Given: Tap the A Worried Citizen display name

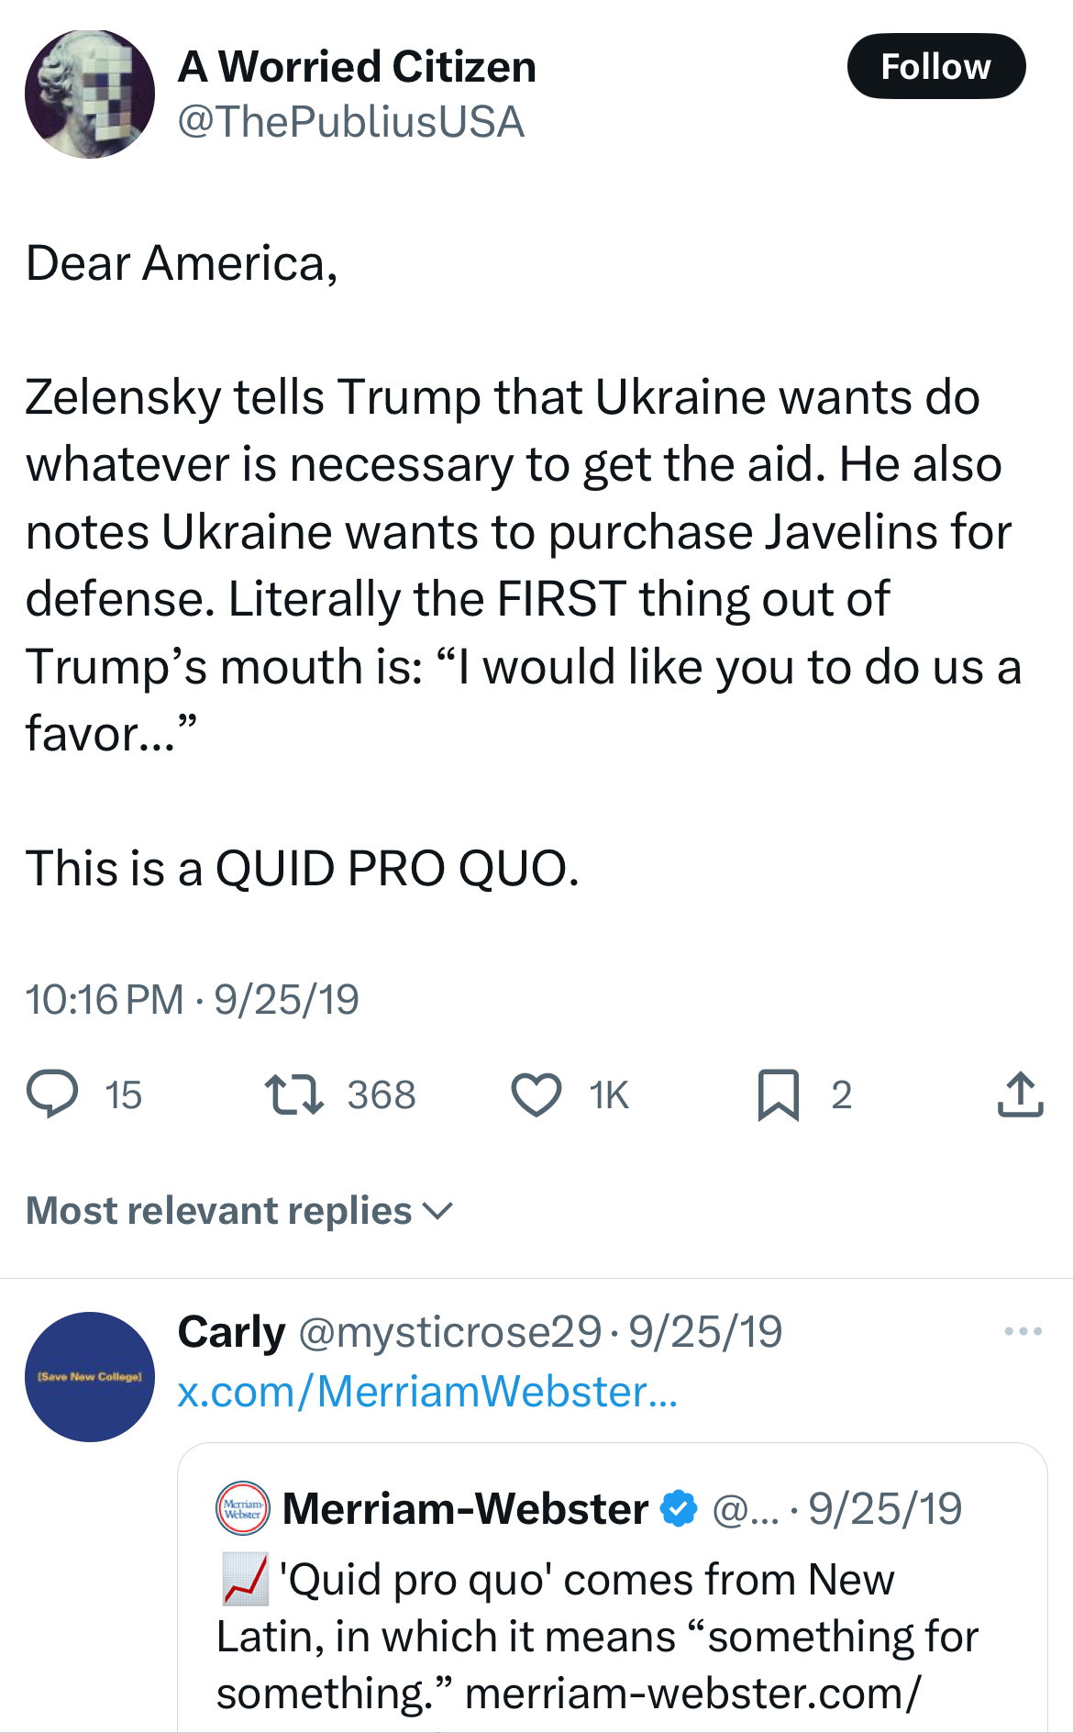Looking at the screenshot, I should pos(357,67).
